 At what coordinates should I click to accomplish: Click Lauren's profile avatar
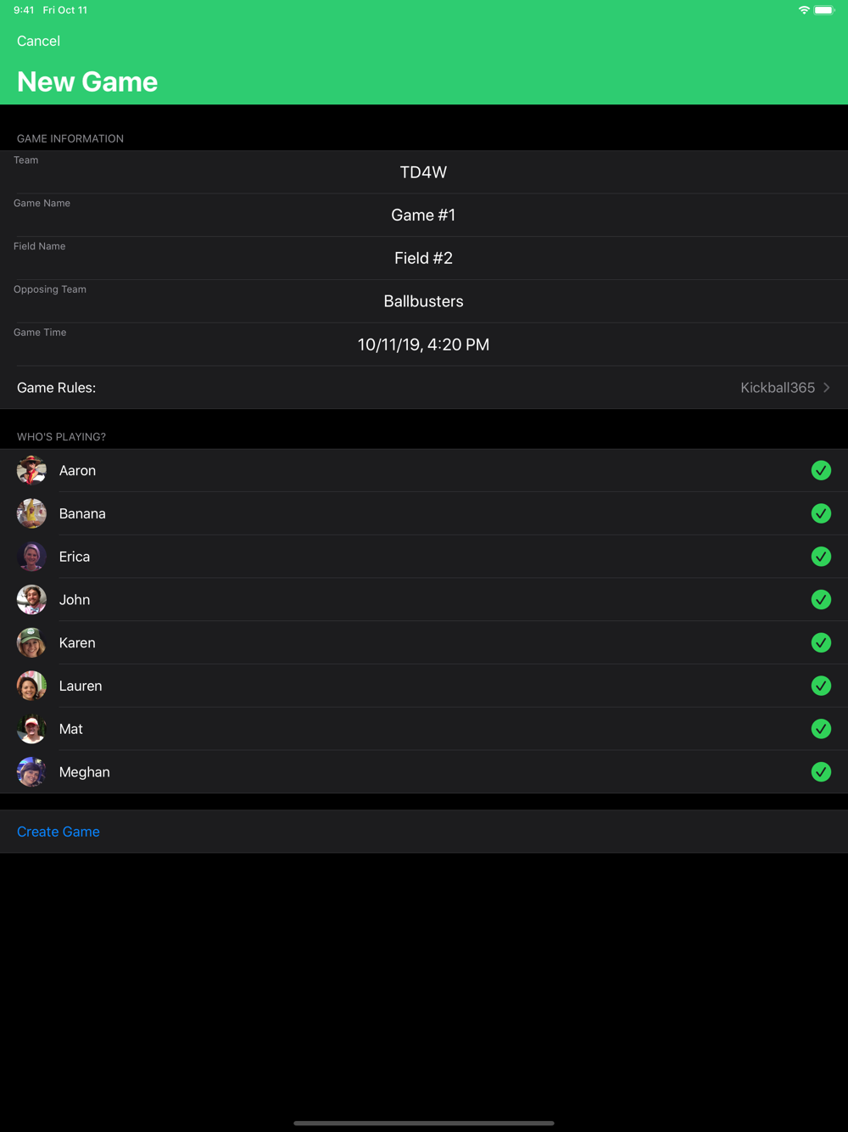pos(31,686)
